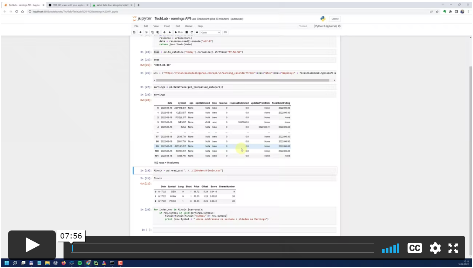
Task: Insert cell below with plus icon
Action: click(140, 33)
